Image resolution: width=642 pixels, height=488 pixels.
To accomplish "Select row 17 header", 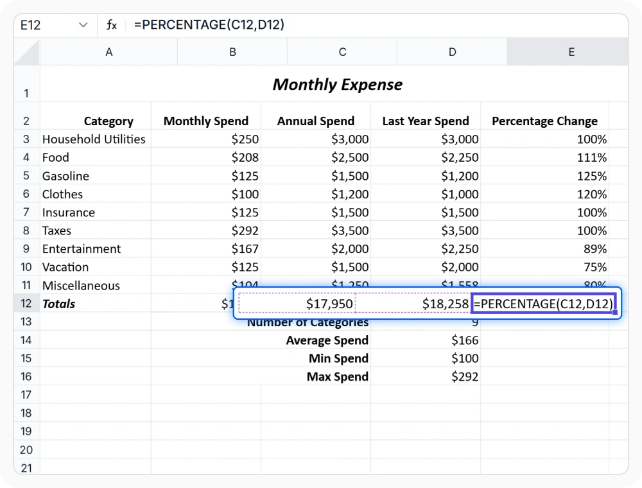I will (26, 395).
